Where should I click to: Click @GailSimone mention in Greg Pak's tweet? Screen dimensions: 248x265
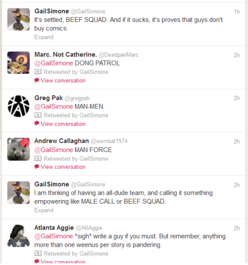pos(54,106)
